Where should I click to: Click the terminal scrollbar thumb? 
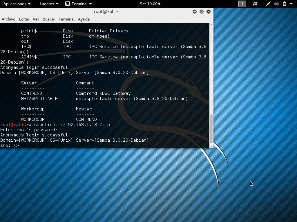point(211,129)
